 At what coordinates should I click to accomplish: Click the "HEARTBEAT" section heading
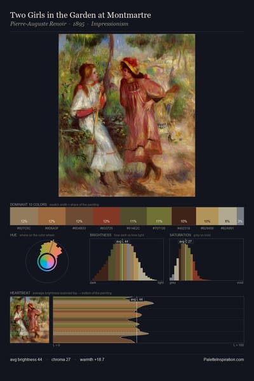(20, 293)
